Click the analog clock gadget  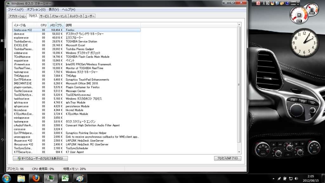(304, 43)
